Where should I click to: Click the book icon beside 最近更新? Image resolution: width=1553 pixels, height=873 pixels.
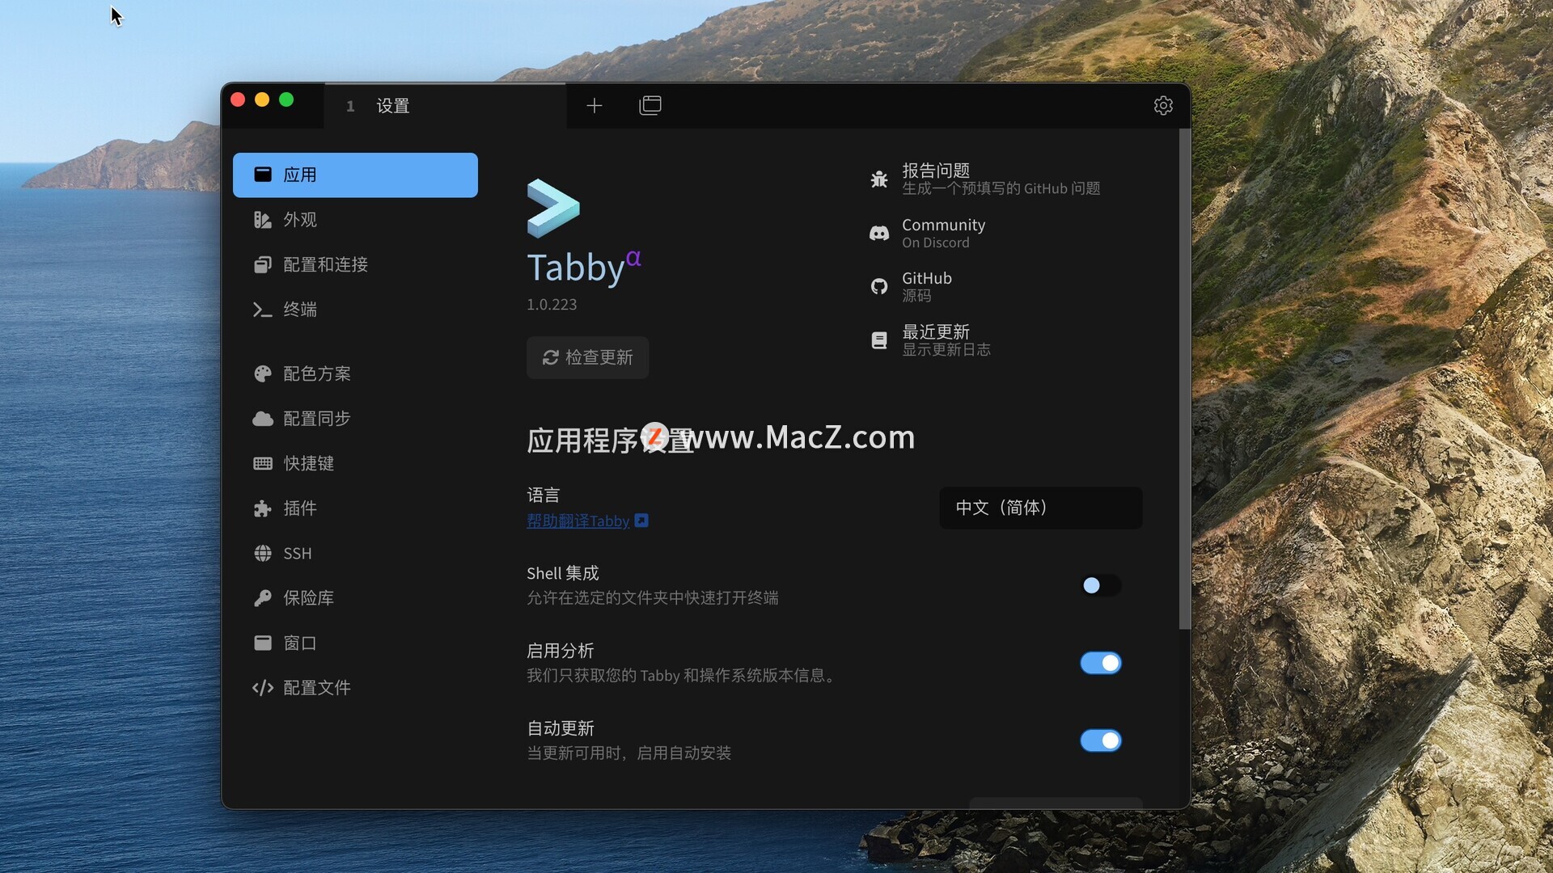tap(879, 341)
